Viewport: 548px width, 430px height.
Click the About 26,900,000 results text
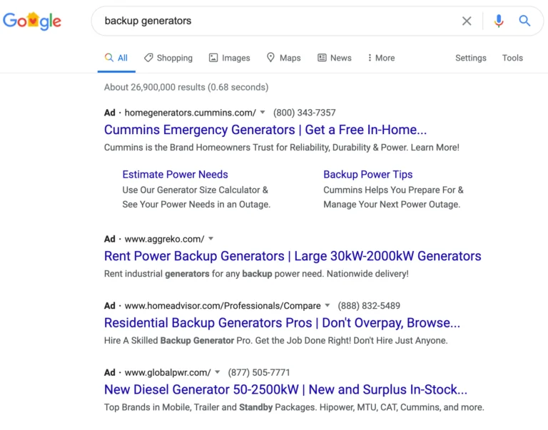pos(186,87)
